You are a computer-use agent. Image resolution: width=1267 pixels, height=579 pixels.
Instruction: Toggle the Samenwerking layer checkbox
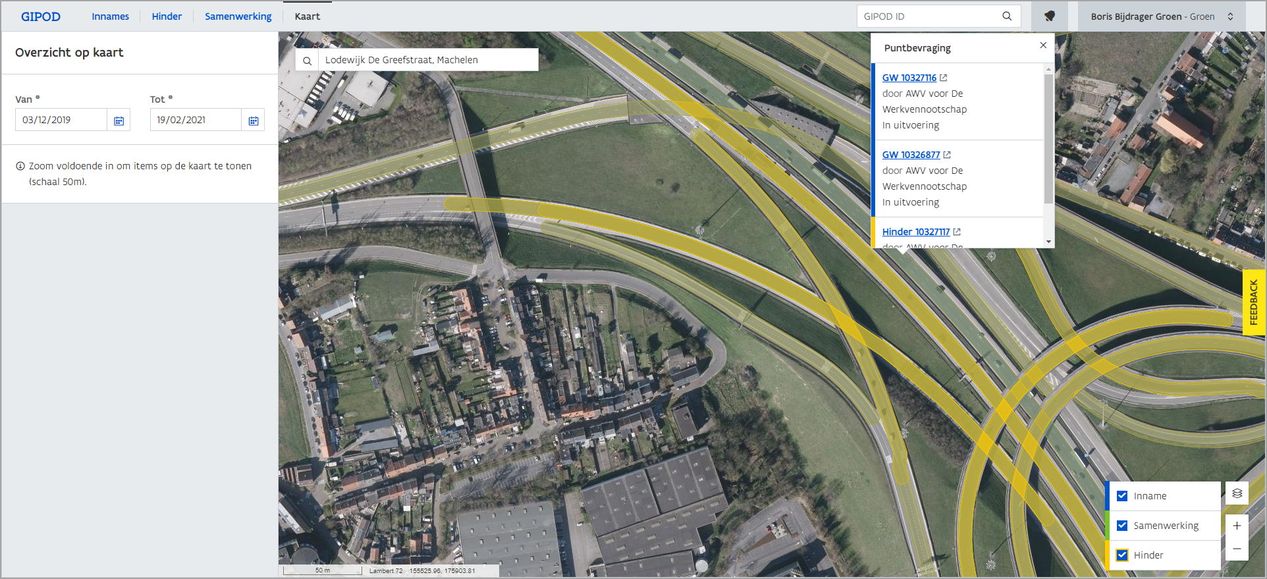(x=1122, y=526)
